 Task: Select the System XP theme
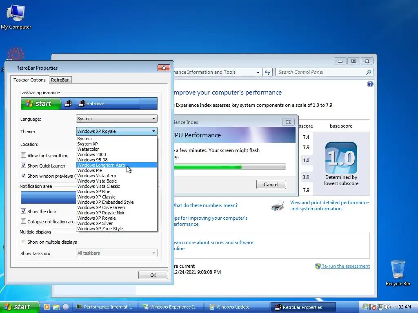coord(116,144)
